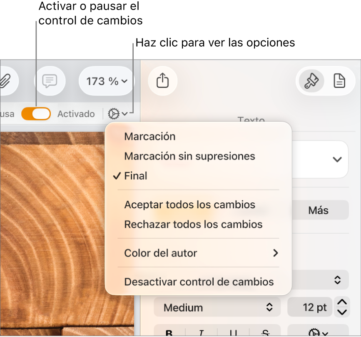
Task: Click Desactivar control de cambios
Action: click(198, 282)
